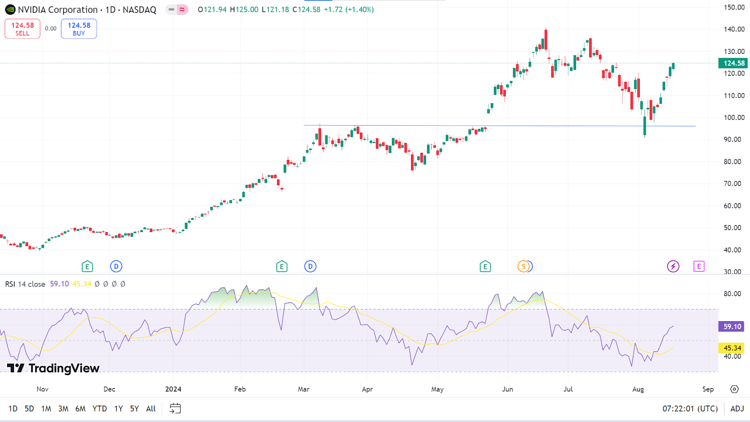Toggle the ADJ adjusted data setting
The image size is (750, 422).
coord(737,408)
